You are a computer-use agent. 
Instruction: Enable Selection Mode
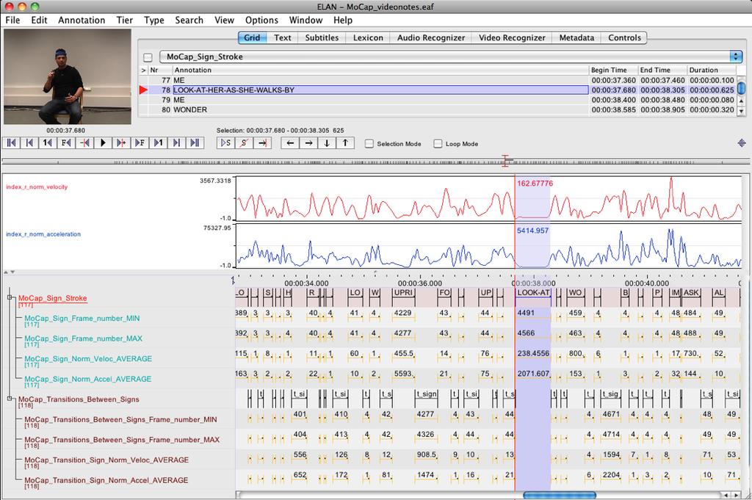pyautogui.click(x=369, y=144)
